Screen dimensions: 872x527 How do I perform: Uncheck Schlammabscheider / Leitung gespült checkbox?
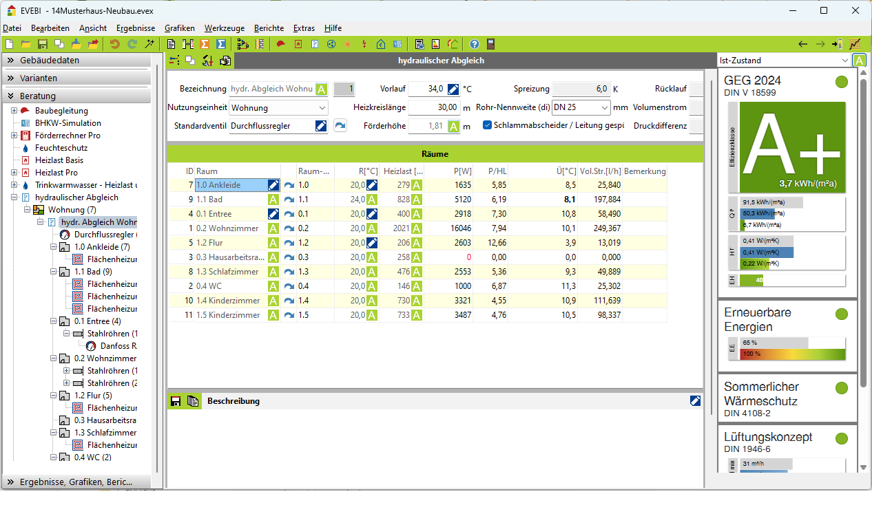click(x=487, y=126)
